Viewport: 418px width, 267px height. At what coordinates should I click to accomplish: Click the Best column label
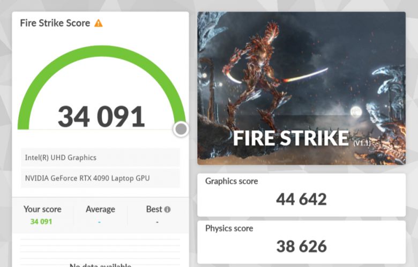(x=154, y=209)
